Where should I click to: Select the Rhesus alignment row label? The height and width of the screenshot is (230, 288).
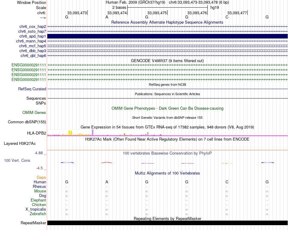(x=39, y=186)
